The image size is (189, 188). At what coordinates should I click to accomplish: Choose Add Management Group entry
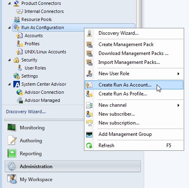click(x=134, y=134)
